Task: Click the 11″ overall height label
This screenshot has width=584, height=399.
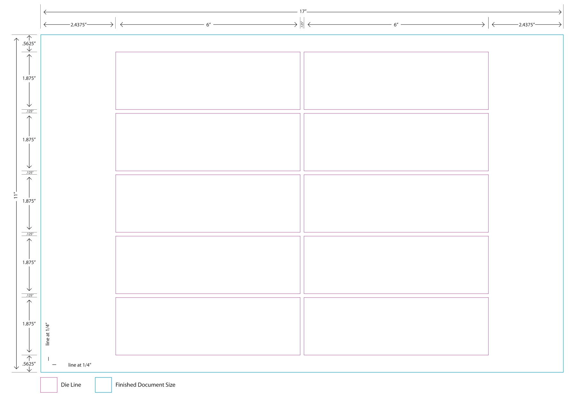Action: pos(16,195)
